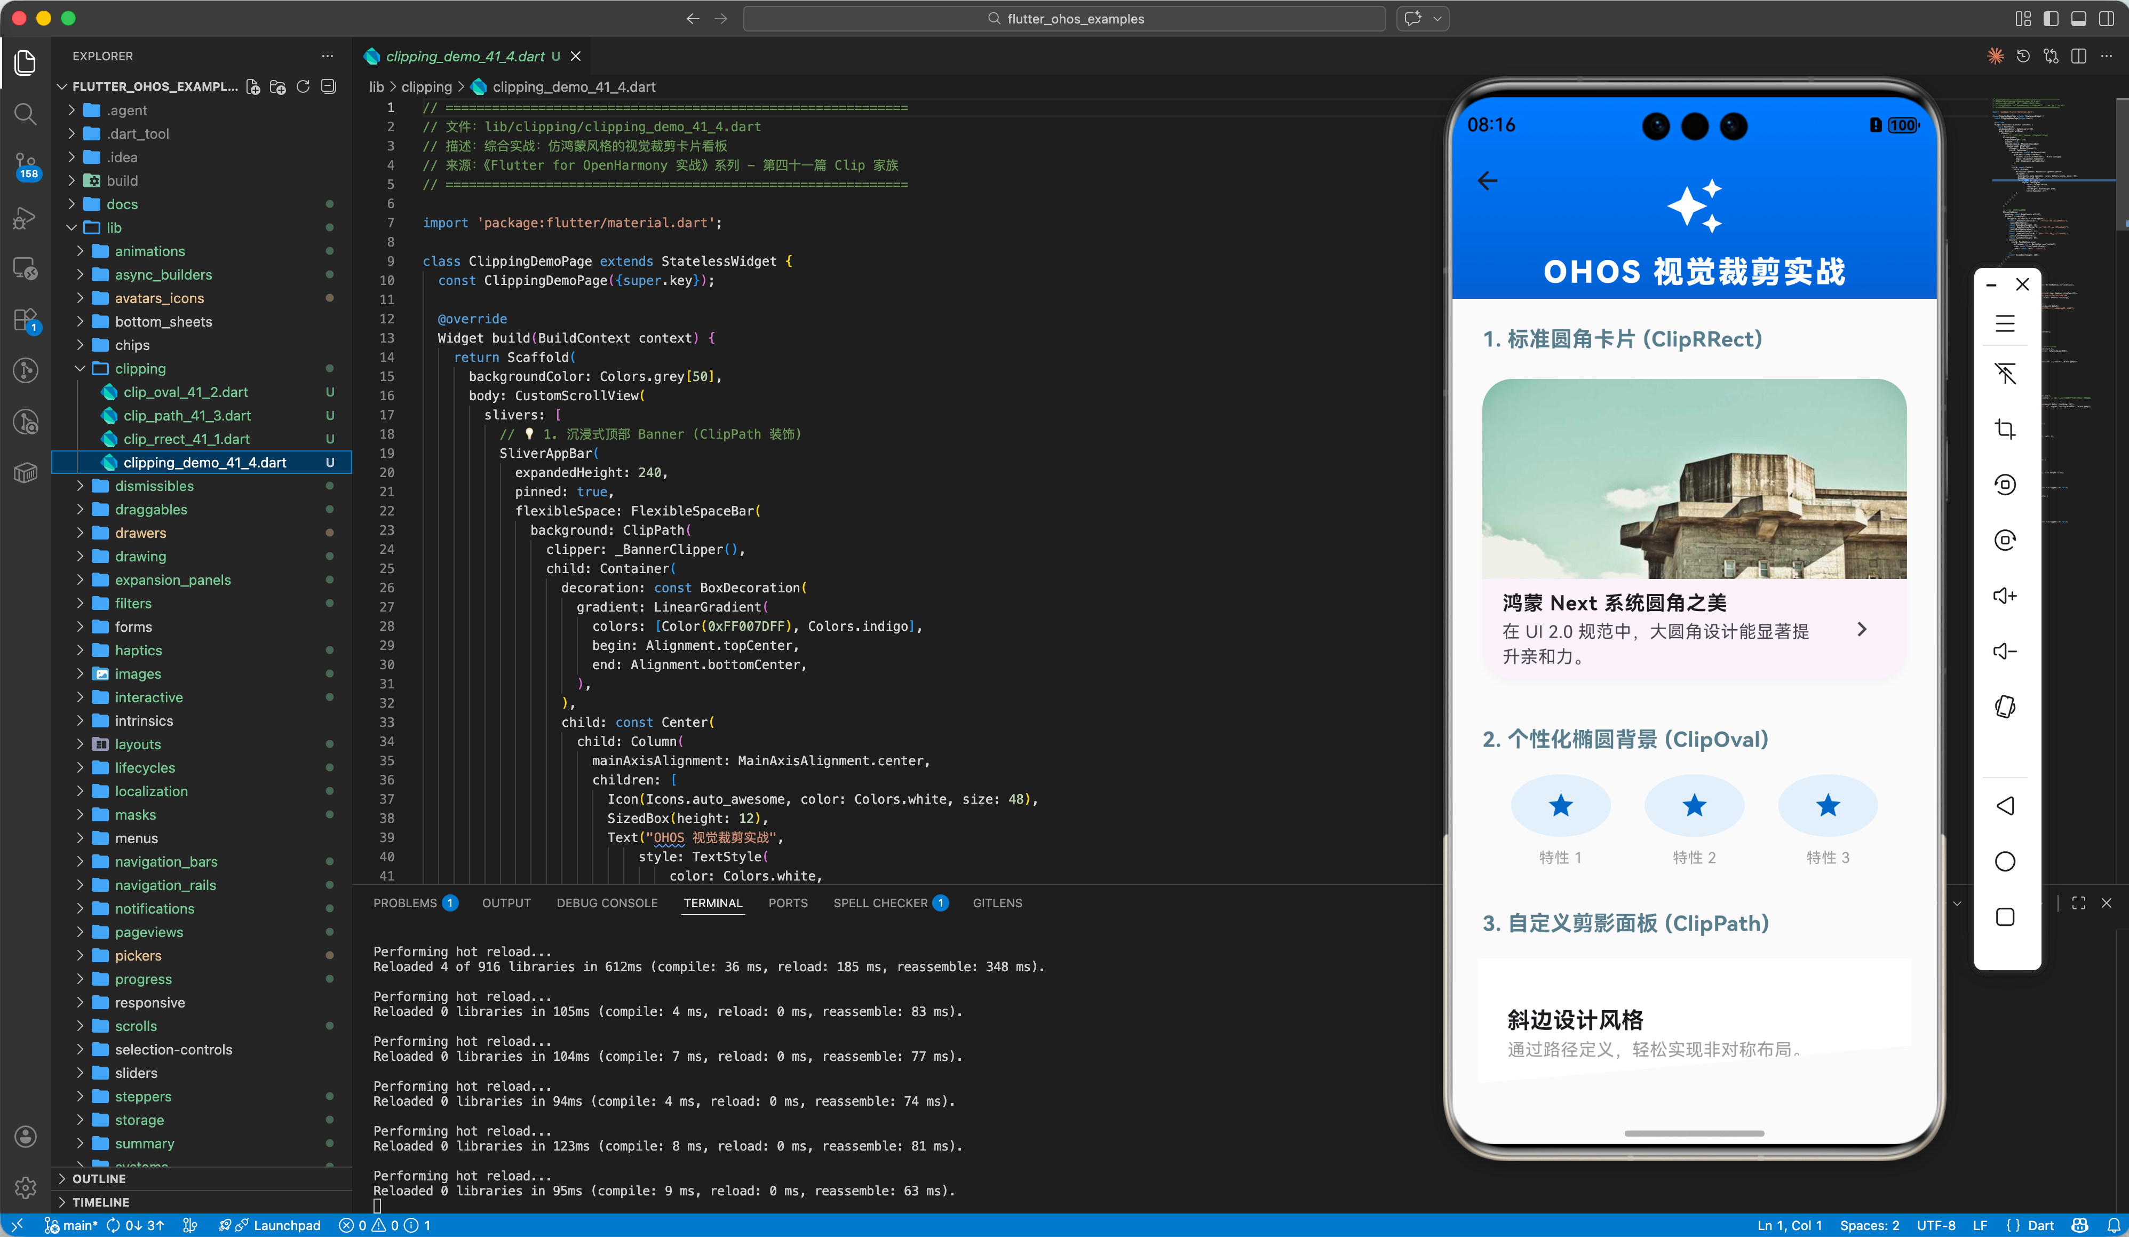
Task: Click the New File icon in Explorer
Action: pyautogui.click(x=252, y=86)
